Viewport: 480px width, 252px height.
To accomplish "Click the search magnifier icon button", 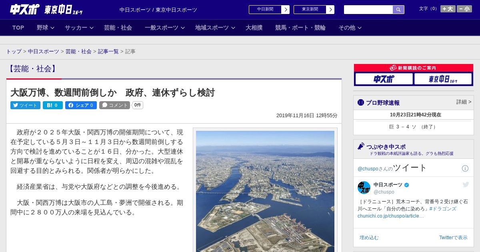I will [398, 10].
